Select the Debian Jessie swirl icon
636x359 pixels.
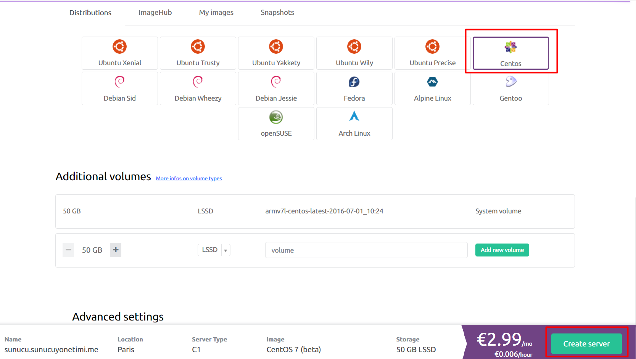276,82
